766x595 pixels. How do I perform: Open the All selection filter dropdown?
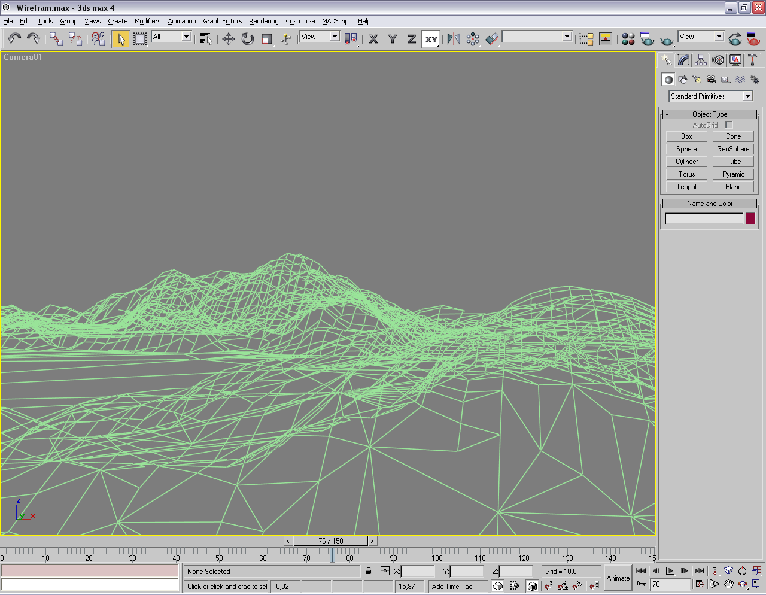coord(171,37)
